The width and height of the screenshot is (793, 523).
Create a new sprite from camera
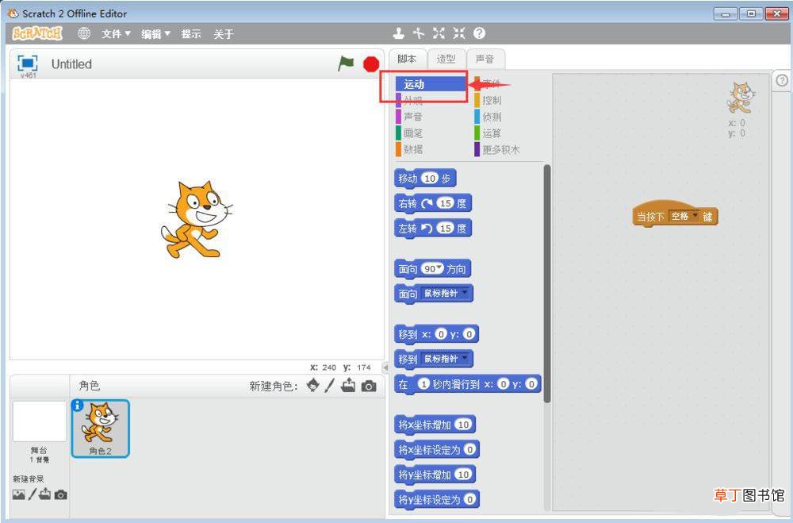click(x=369, y=386)
